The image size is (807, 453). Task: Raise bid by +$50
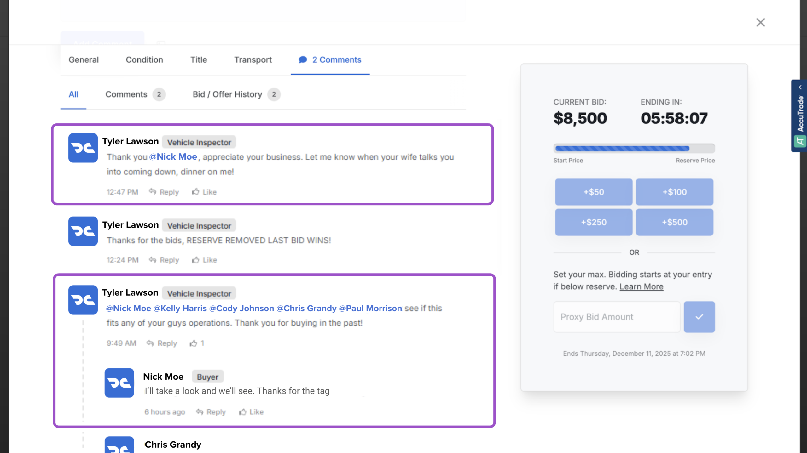coord(594,192)
